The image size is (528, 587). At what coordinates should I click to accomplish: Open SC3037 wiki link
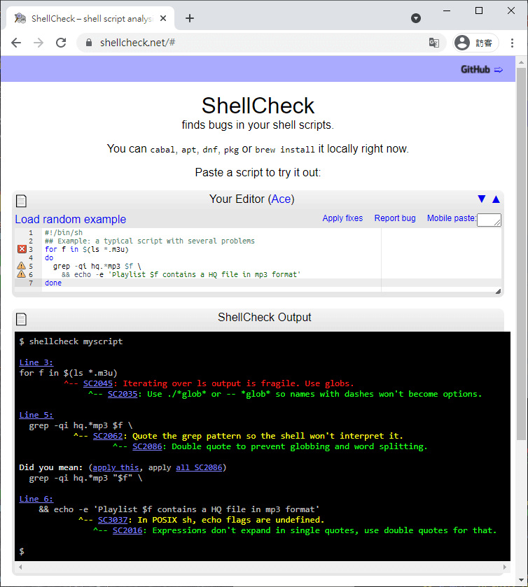coord(113,520)
